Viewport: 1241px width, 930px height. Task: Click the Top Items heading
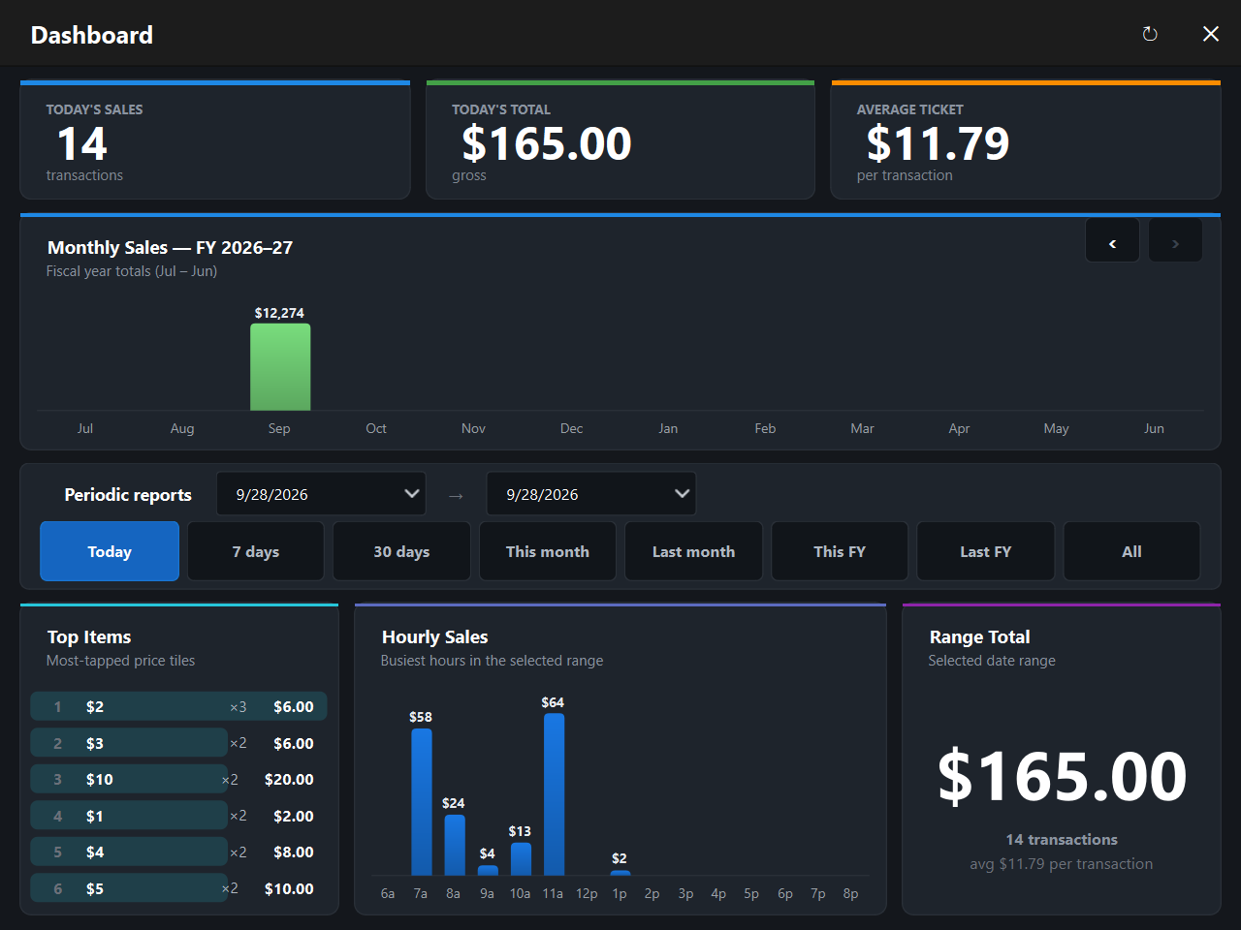pyautogui.click(x=89, y=636)
